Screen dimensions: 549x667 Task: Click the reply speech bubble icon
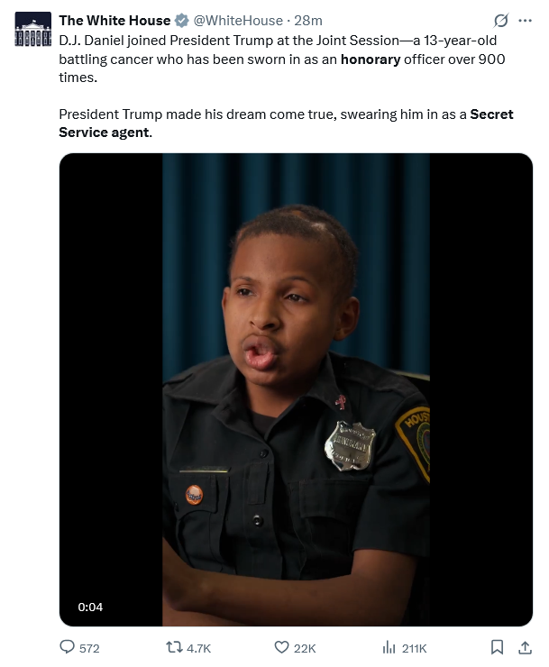pyautogui.click(x=67, y=647)
